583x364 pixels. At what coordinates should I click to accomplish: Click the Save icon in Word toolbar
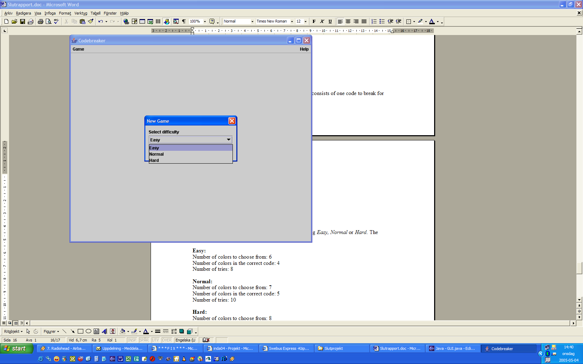click(x=23, y=21)
